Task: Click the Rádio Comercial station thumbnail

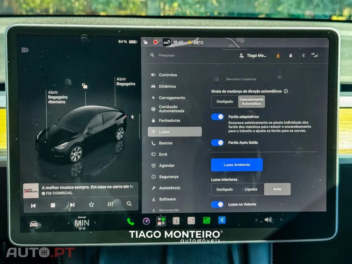Action: [31, 191]
